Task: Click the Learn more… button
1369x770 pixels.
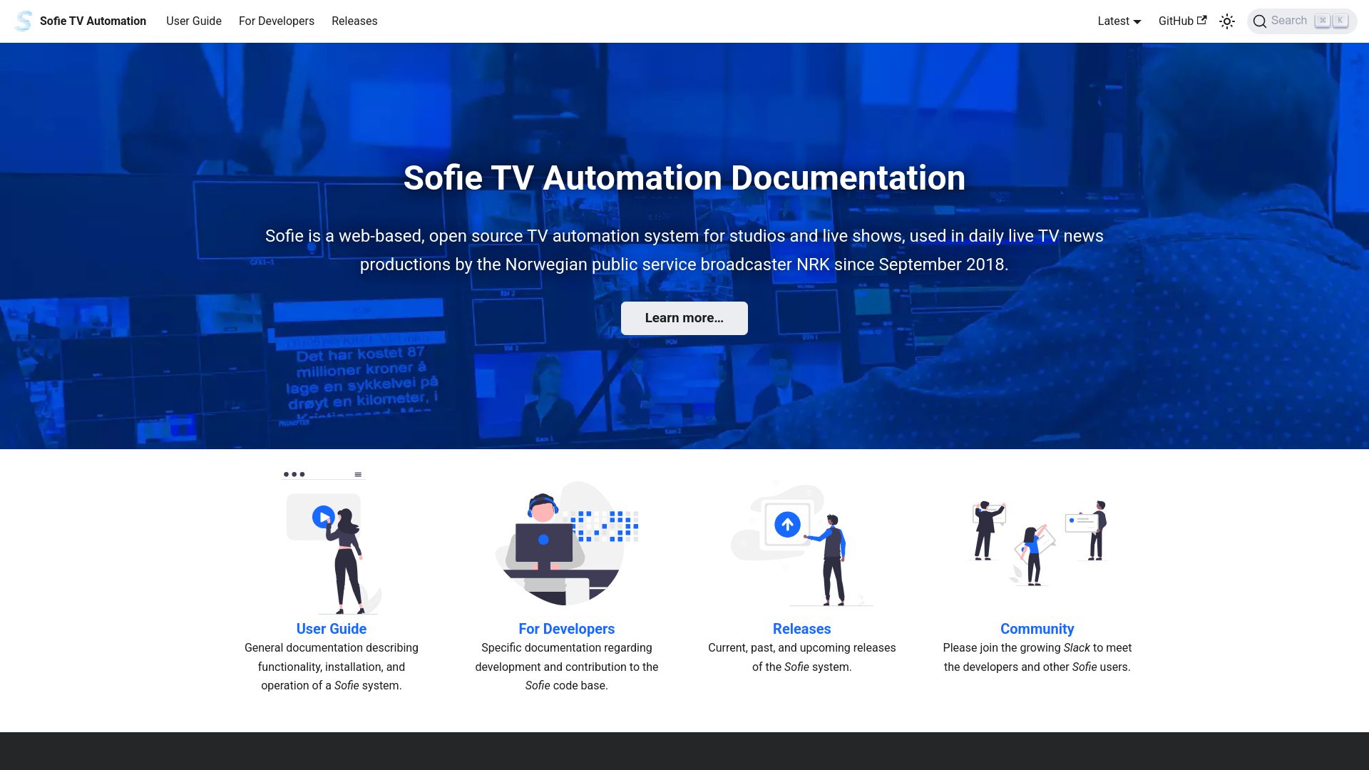Action: point(684,318)
